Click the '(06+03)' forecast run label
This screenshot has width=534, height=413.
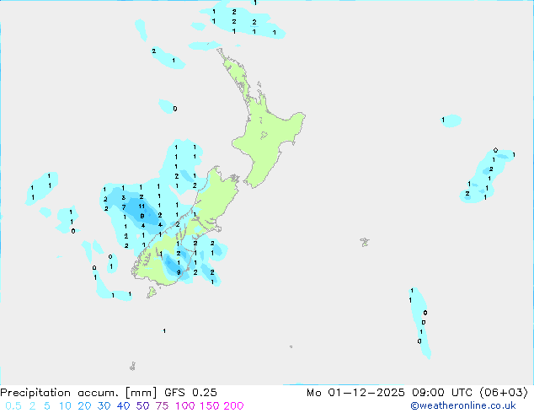(504, 393)
